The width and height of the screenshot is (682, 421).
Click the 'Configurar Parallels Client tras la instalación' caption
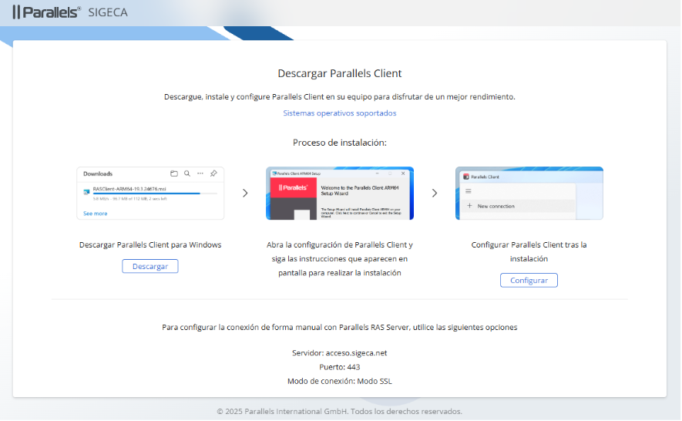pos(529,251)
